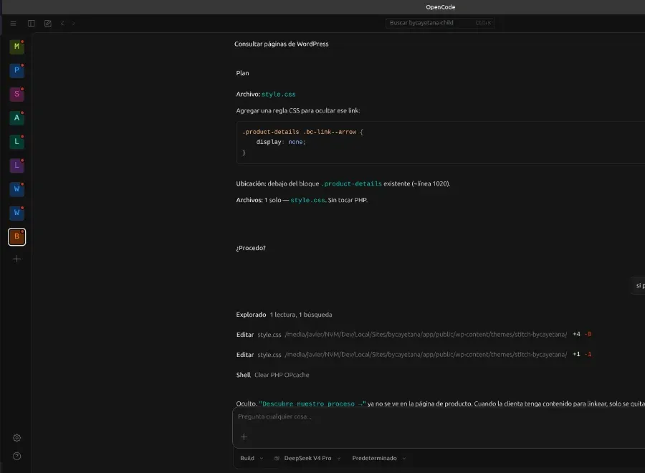Click the Plan heading text
645x473 pixels.
[x=242, y=73]
